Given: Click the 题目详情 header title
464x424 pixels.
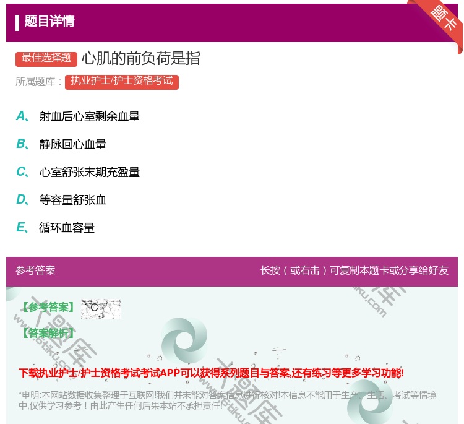Looking at the screenshot, I should [x=49, y=21].
